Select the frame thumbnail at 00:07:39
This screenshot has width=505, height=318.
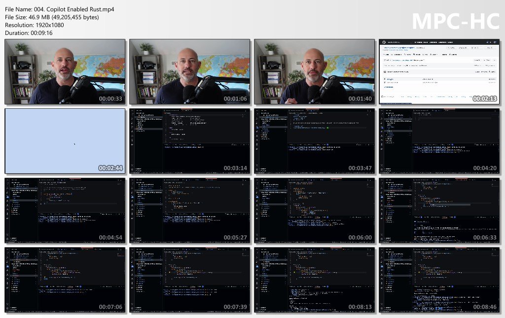(x=190, y=280)
